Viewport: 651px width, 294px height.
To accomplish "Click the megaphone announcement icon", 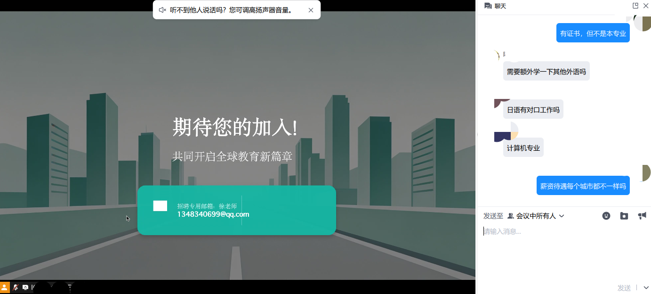I will click(x=642, y=215).
